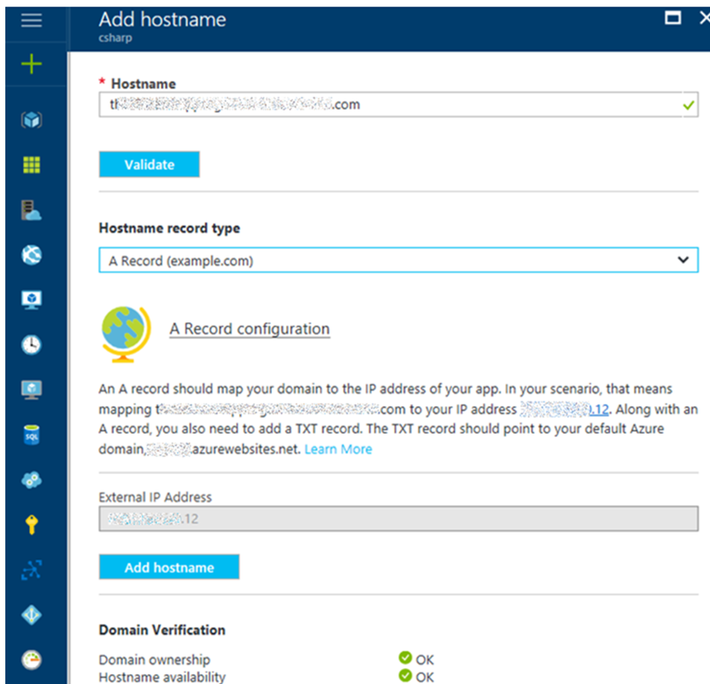Click the gauge icon at the sidebar bottom
This screenshot has height=684, width=710.
click(x=31, y=660)
